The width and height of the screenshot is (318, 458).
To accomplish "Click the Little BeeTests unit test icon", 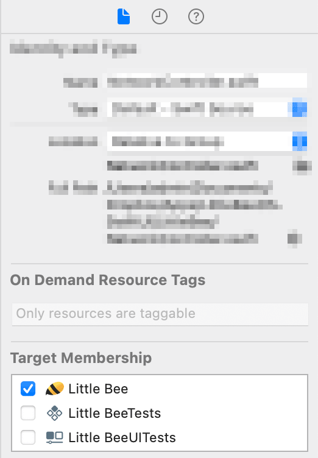I will (x=55, y=413).
